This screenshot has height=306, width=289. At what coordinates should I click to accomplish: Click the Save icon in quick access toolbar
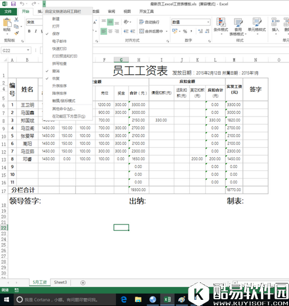pos(13,4)
